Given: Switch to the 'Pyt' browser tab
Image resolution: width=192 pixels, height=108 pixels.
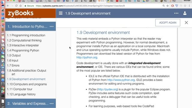Looking at the screenshot, I should 172,1.
